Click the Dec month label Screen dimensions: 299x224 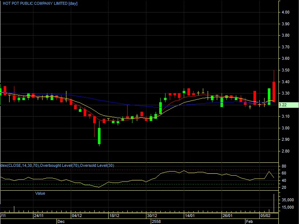tap(61, 221)
